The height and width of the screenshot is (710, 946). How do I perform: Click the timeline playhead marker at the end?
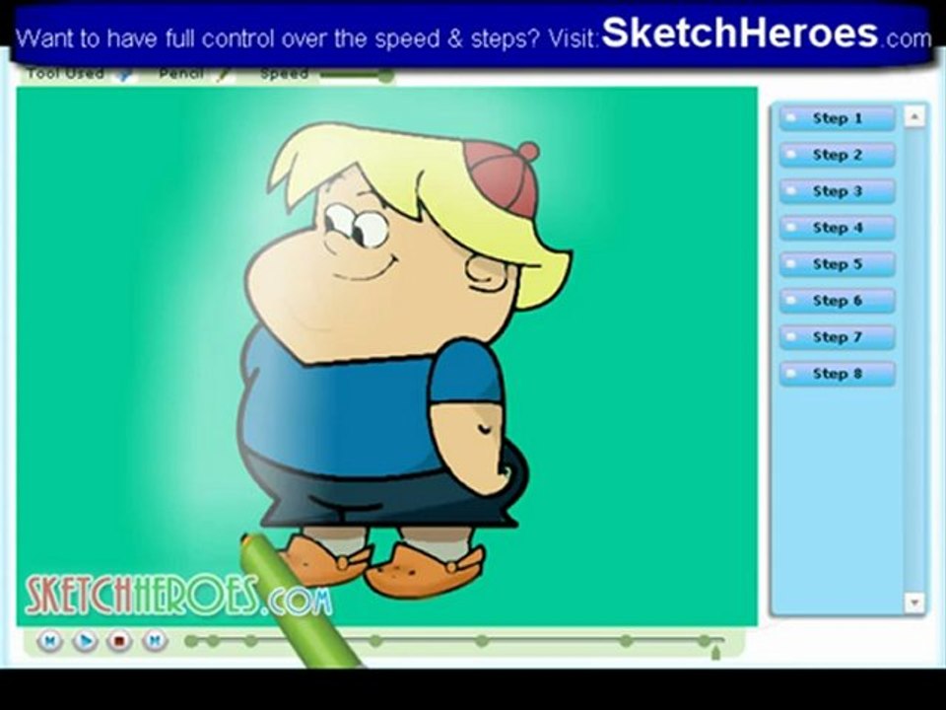coord(715,653)
